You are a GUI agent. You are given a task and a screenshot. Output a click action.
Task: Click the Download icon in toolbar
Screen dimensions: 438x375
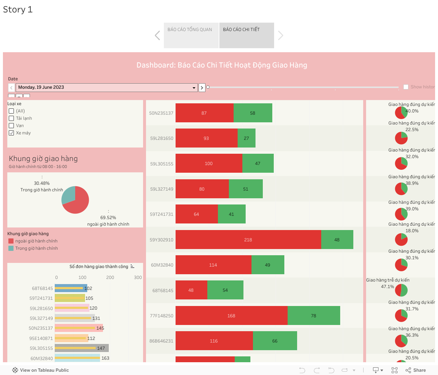pos(376,370)
